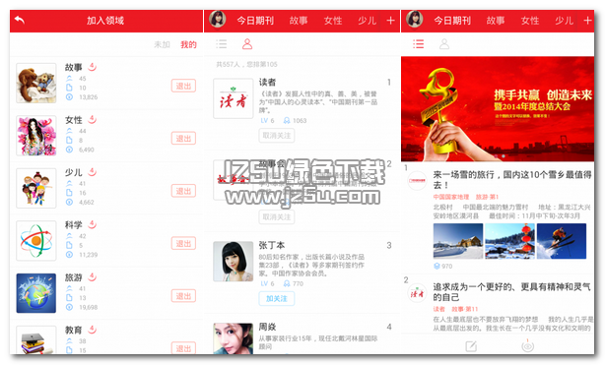The width and height of the screenshot is (605, 365).
Task: Tap the eye icon at bottom right
Action: point(527,346)
